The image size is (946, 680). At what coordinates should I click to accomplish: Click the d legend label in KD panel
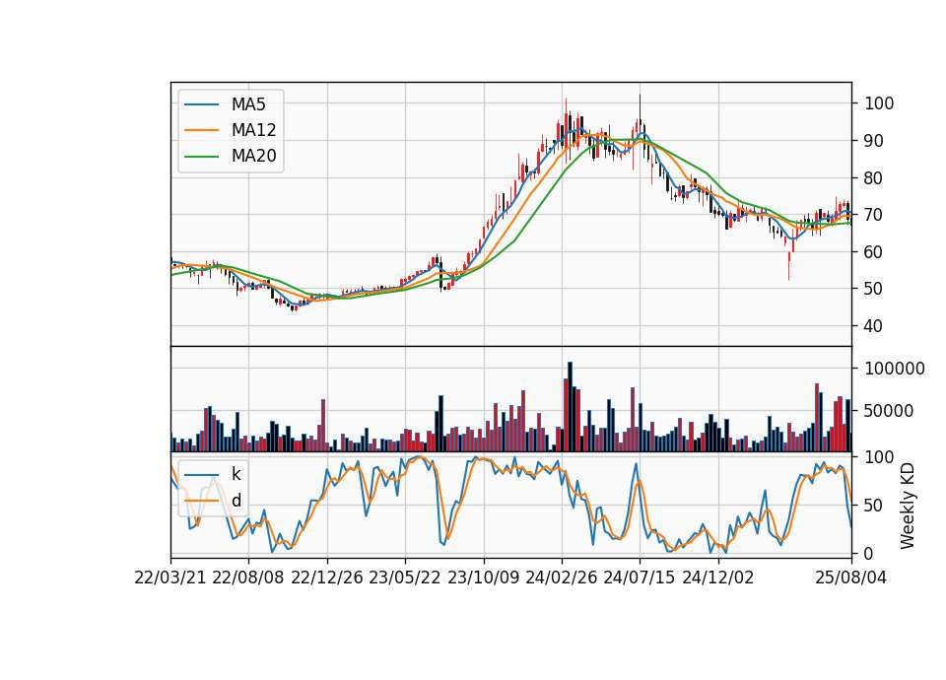pyautogui.click(x=236, y=501)
